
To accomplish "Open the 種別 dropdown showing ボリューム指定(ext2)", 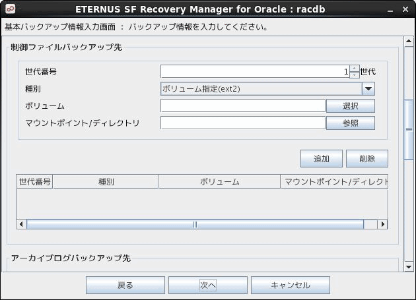I will [x=267, y=89].
